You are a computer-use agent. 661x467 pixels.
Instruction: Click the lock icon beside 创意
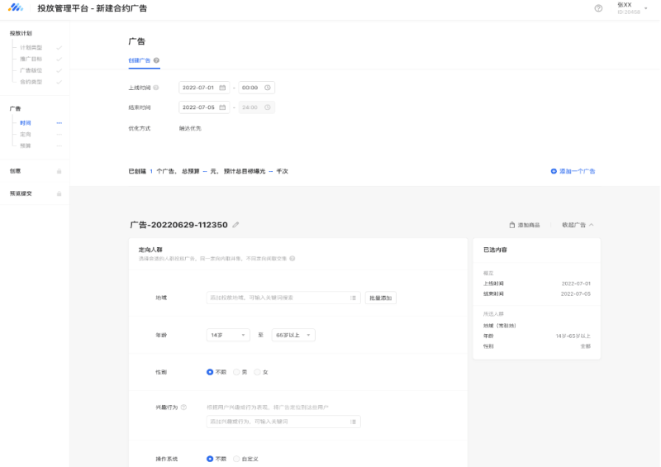tap(59, 171)
